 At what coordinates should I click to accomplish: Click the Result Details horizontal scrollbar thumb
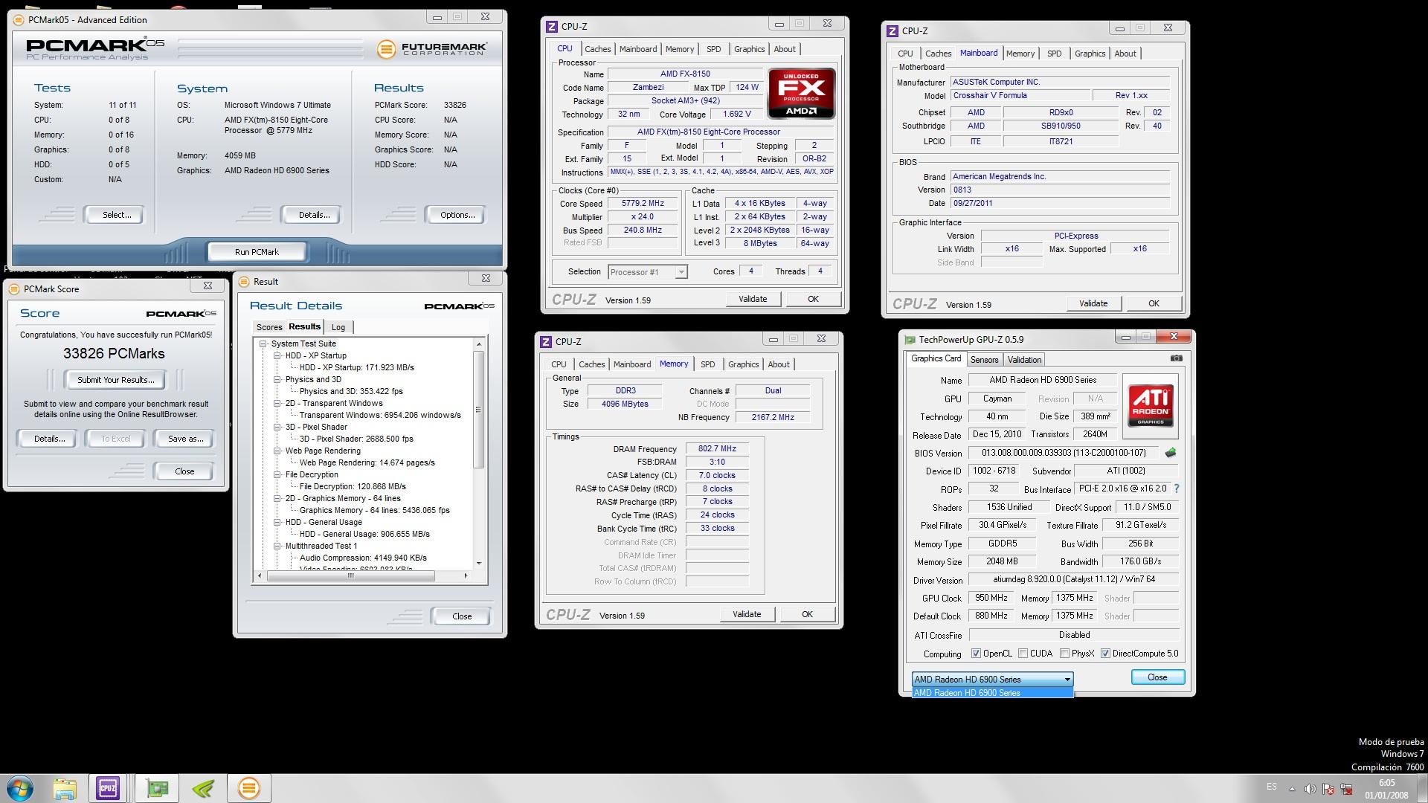click(350, 575)
